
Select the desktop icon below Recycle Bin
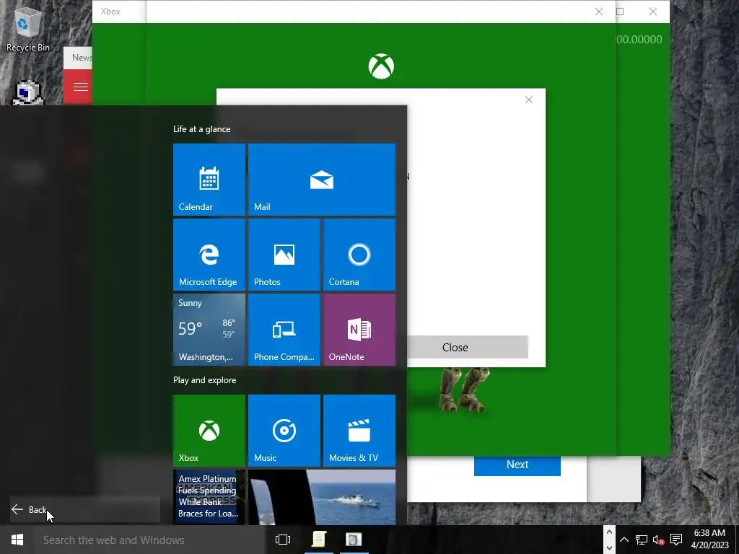28,93
